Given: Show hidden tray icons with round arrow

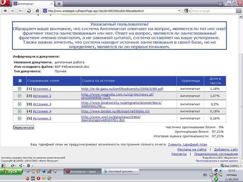Looking at the screenshot, I should (x=211, y=175).
